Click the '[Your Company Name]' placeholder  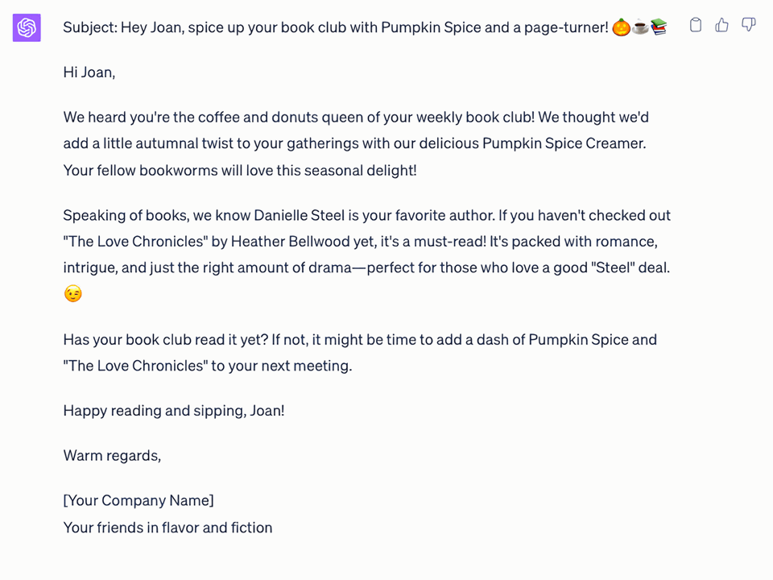tap(138, 500)
